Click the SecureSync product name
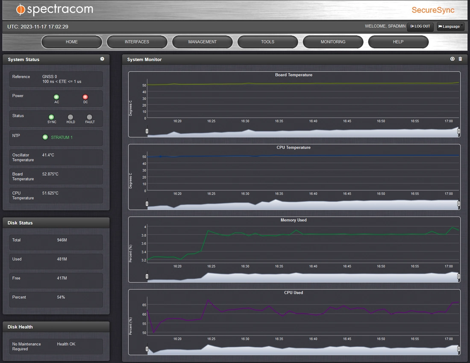The image size is (470, 363). (433, 10)
